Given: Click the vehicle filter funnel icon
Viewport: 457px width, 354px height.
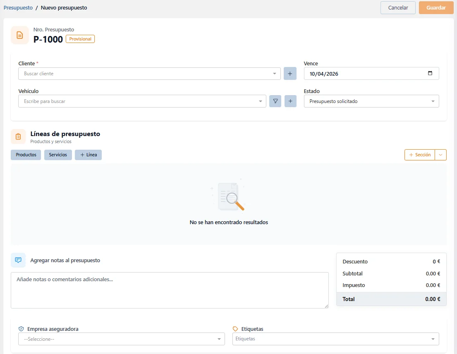Looking at the screenshot, I should (275, 101).
